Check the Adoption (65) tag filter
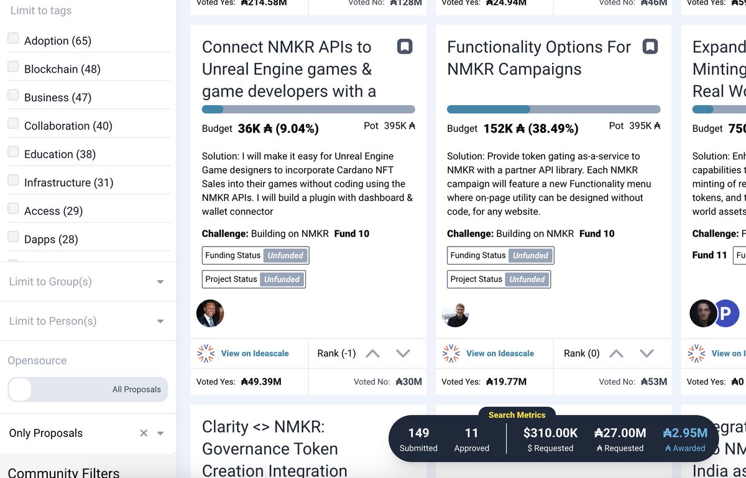The image size is (746, 478). click(13, 39)
